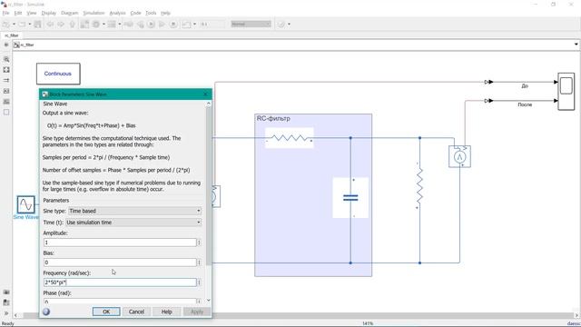
Task: Open the Open model dropdown arrow
Action: [x=30, y=25]
